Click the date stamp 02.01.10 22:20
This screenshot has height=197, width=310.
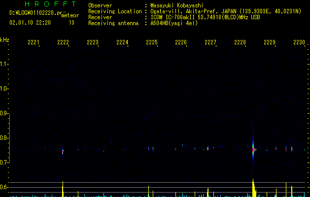coord(30,23)
